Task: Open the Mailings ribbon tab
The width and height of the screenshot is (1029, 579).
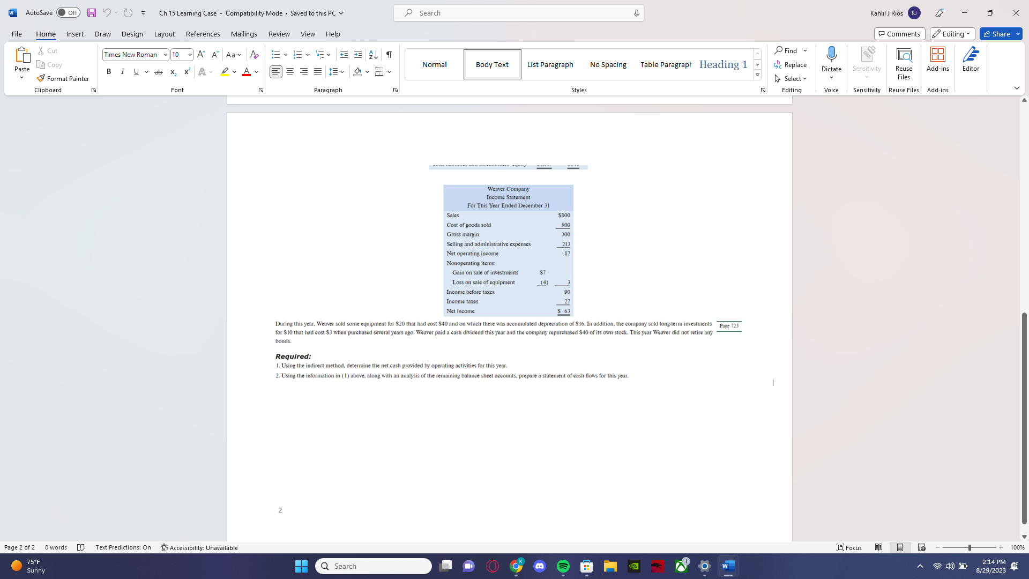Action: [244, 34]
